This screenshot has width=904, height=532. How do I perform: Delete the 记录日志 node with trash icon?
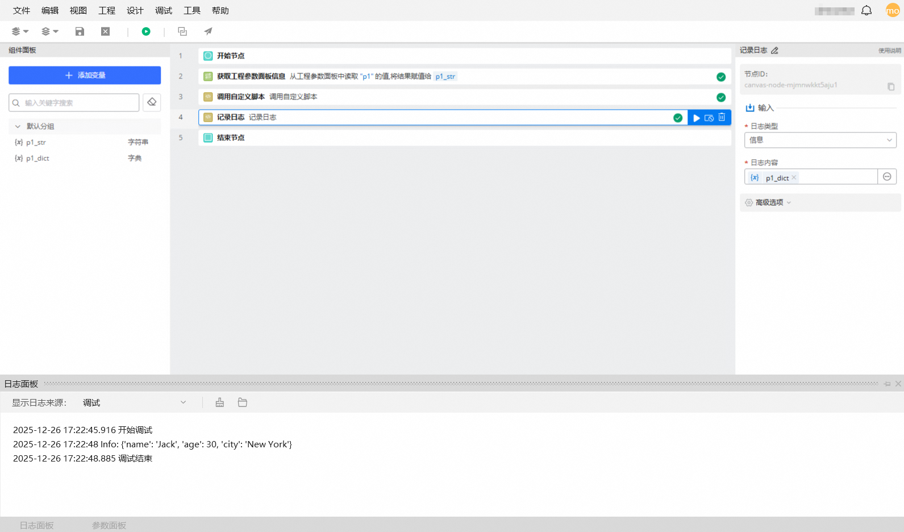pyautogui.click(x=722, y=117)
